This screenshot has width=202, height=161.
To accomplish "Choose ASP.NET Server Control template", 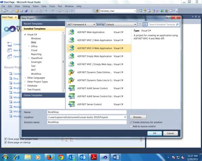I will pyautogui.click(x=99, y=105).
